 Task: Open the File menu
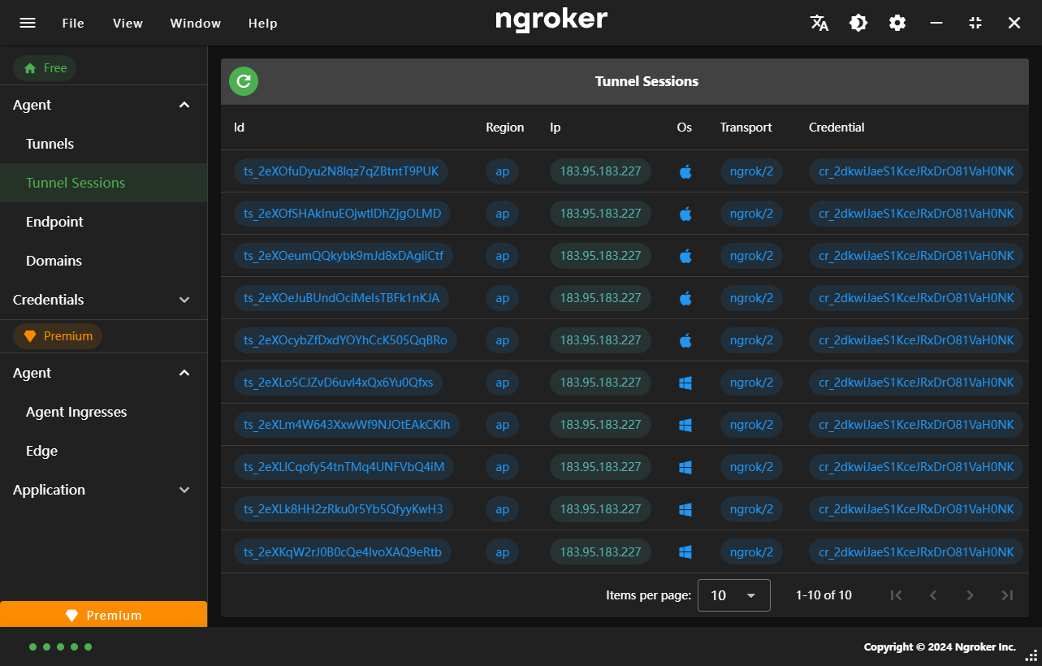click(73, 23)
